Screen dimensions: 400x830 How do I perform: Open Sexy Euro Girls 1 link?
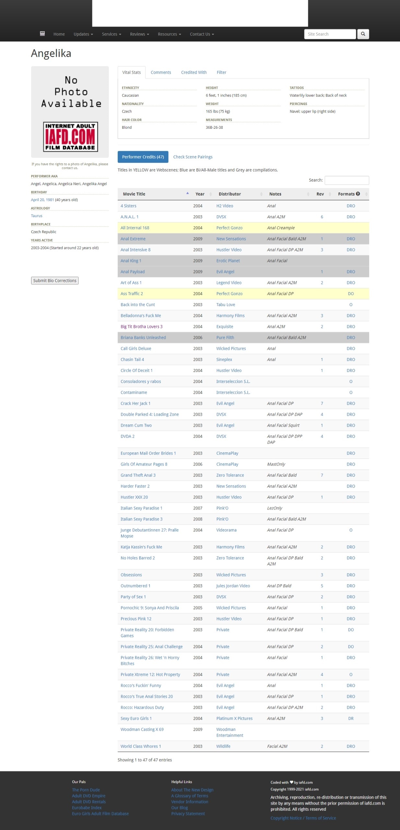coord(136,718)
